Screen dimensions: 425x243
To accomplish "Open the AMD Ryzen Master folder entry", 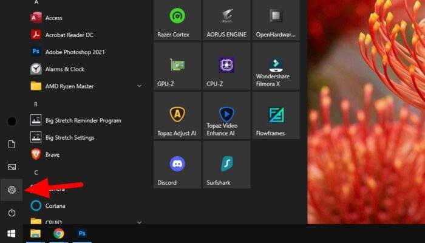I will point(87,86).
